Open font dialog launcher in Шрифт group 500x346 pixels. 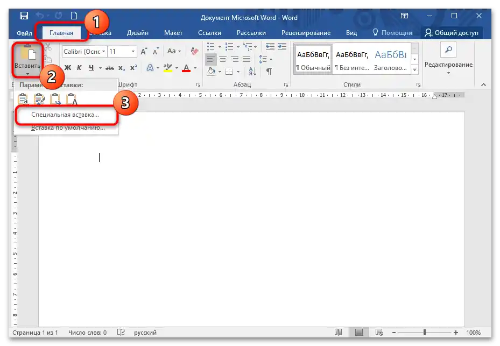pos(199,85)
